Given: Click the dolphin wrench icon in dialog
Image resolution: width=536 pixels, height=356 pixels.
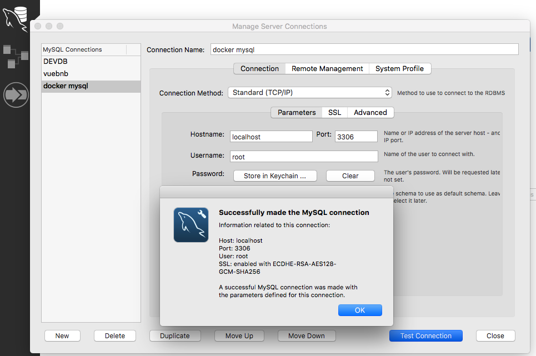Looking at the screenshot, I should tap(191, 225).
